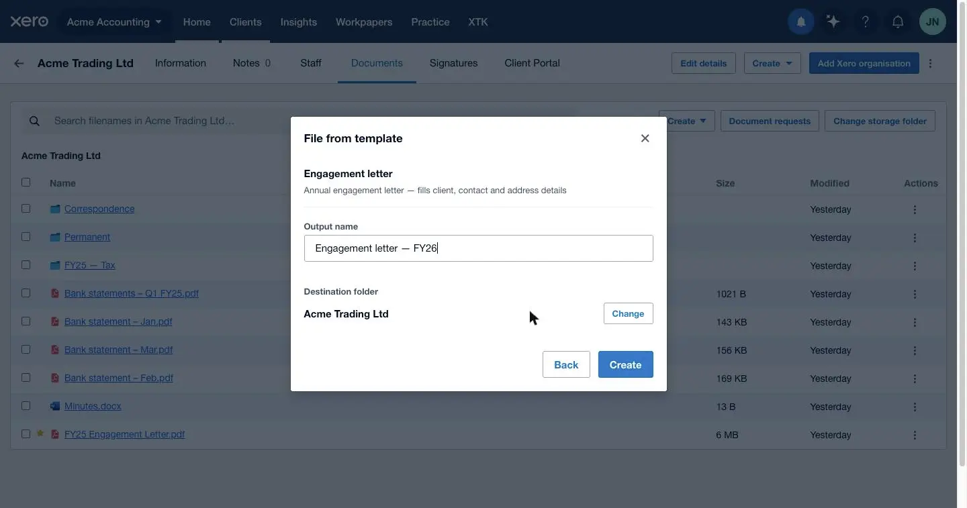Click the blue Create button in the dialog
Viewport: 967px width, 508px height.
pyautogui.click(x=625, y=364)
